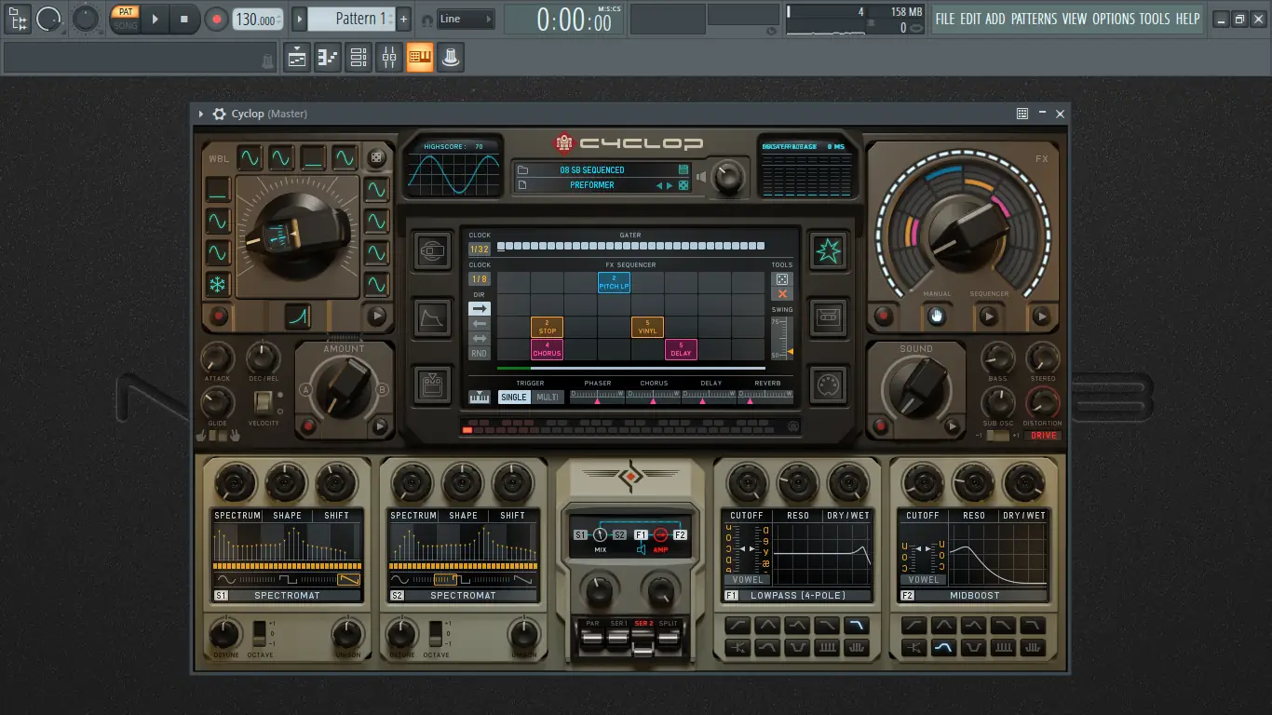1272x715 pixels.
Task: Open the gater clock 1/32 selector
Action: 480,250
